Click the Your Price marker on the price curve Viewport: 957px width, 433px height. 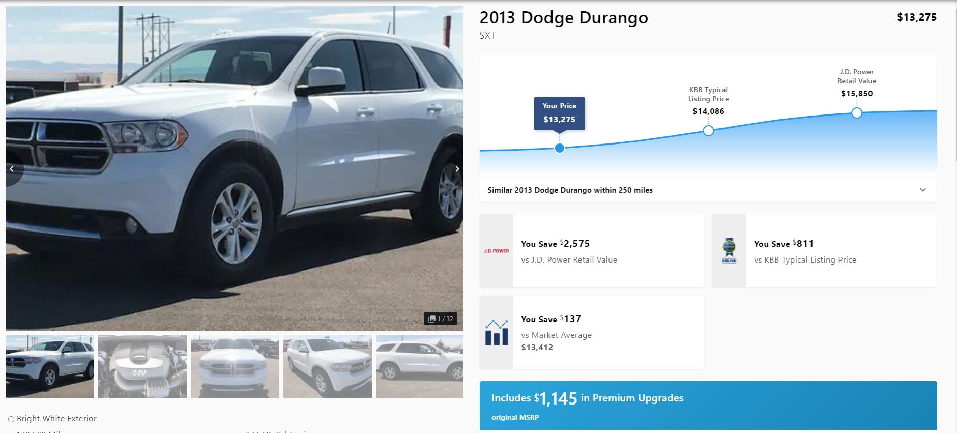[559, 148]
